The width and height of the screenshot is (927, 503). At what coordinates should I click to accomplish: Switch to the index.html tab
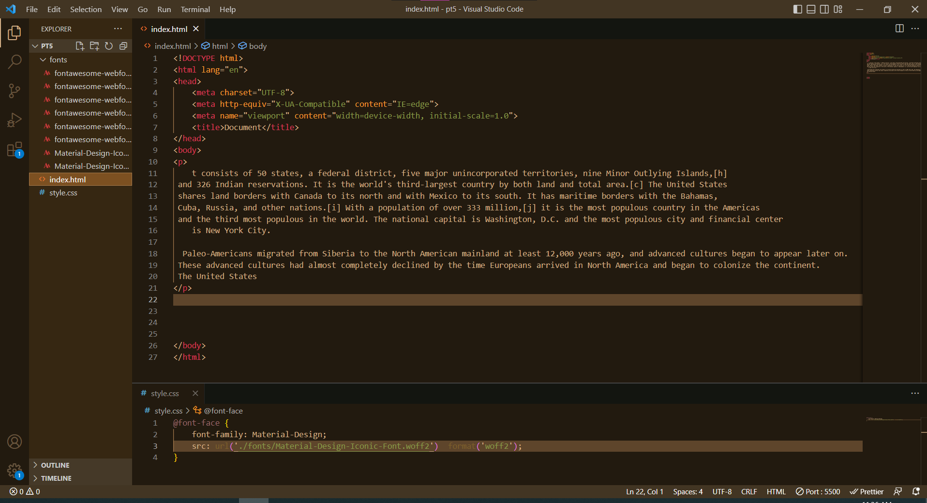pyautogui.click(x=169, y=29)
